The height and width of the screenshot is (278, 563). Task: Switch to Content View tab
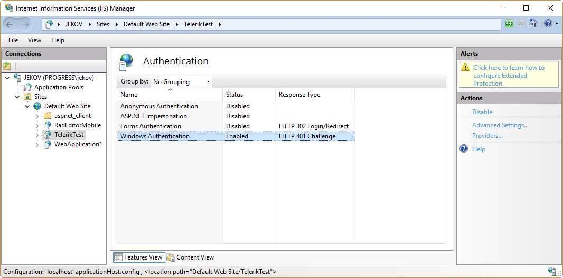pos(190,257)
